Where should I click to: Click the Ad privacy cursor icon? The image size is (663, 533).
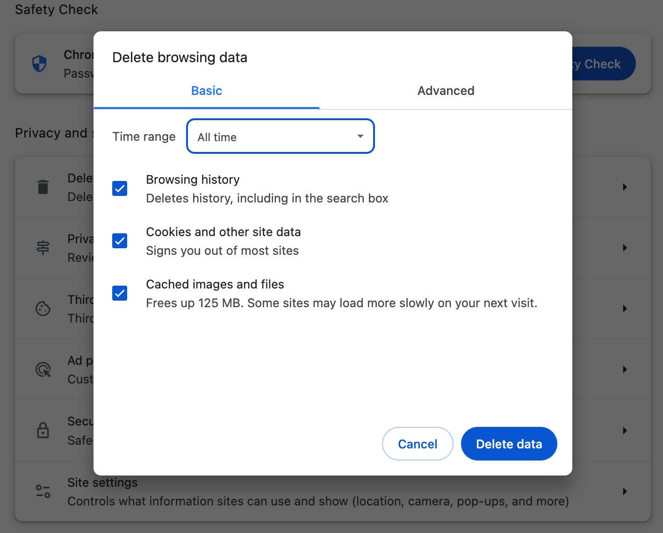43,369
